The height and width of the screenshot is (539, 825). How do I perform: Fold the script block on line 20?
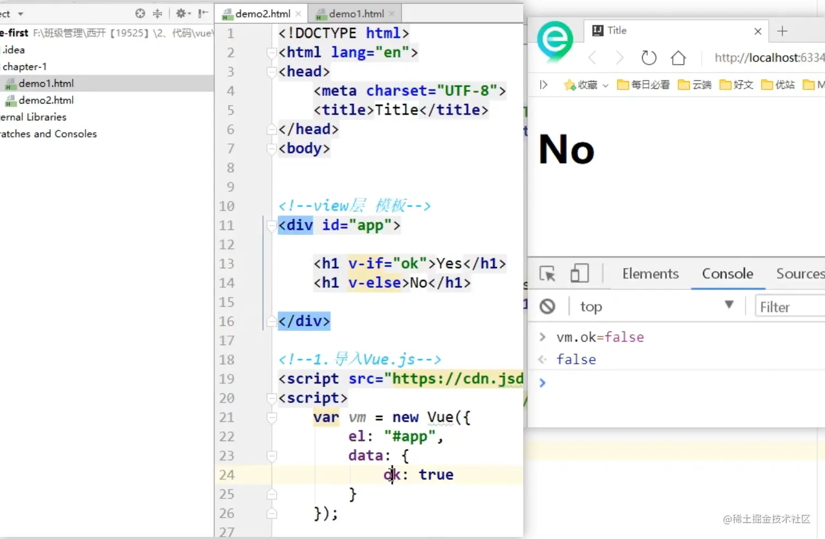pos(272,398)
